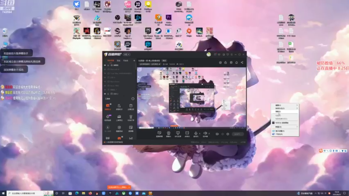The image size is (349, 196).
Task: Click the share icon at app top right
Action: tap(242, 62)
